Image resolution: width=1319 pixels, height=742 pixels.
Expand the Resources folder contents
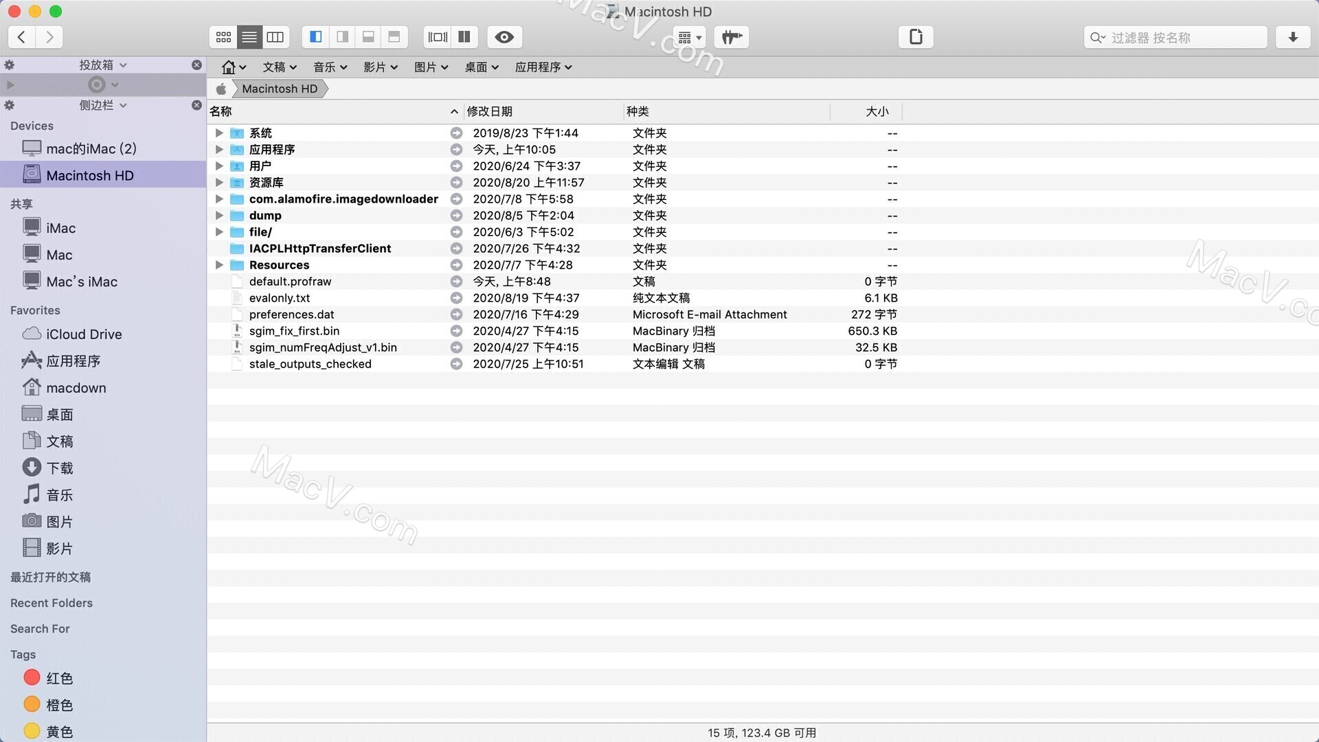click(x=218, y=265)
